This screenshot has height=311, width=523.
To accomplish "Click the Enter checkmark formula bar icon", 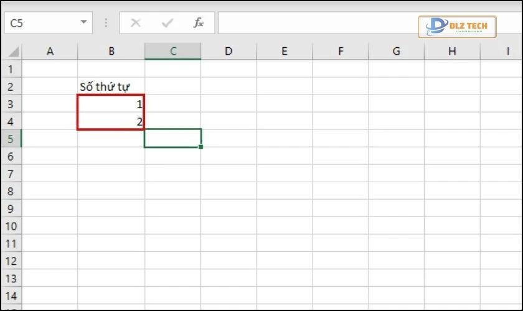I will [x=167, y=23].
